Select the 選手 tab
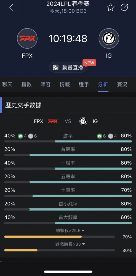This screenshot has height=276, width=136. tap(84, 84)
